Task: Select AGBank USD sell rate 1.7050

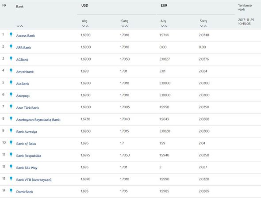Action: pos(125,59)
